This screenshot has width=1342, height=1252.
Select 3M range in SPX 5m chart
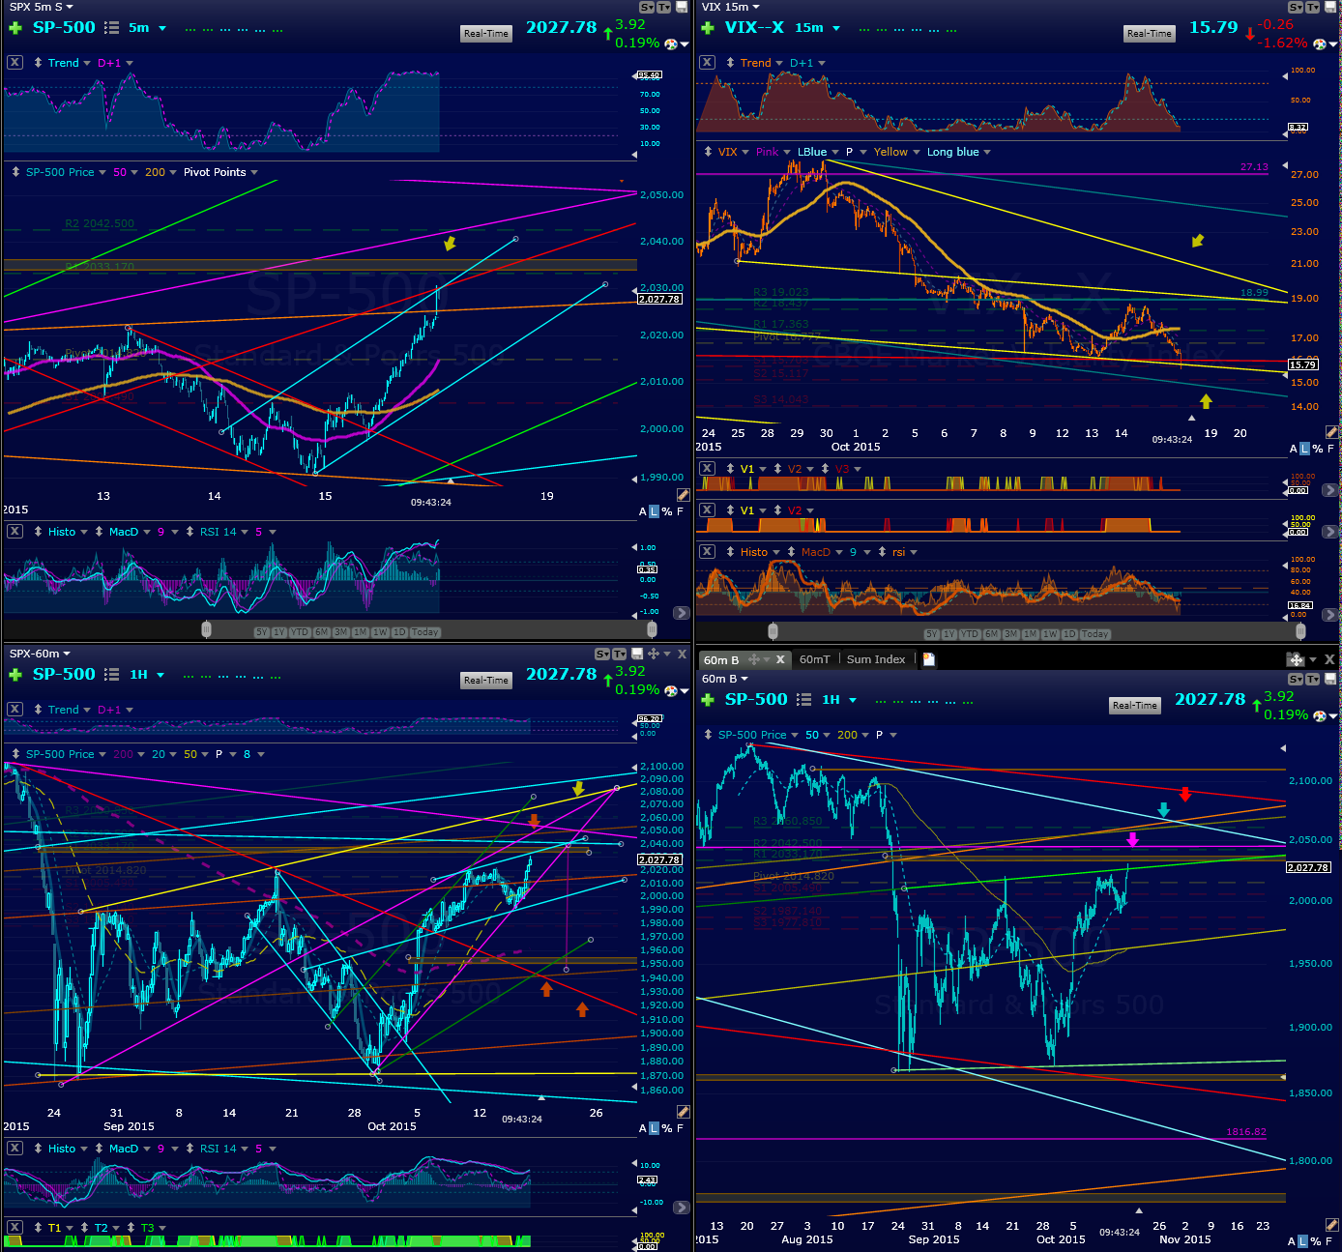click(x=340, y=632)
